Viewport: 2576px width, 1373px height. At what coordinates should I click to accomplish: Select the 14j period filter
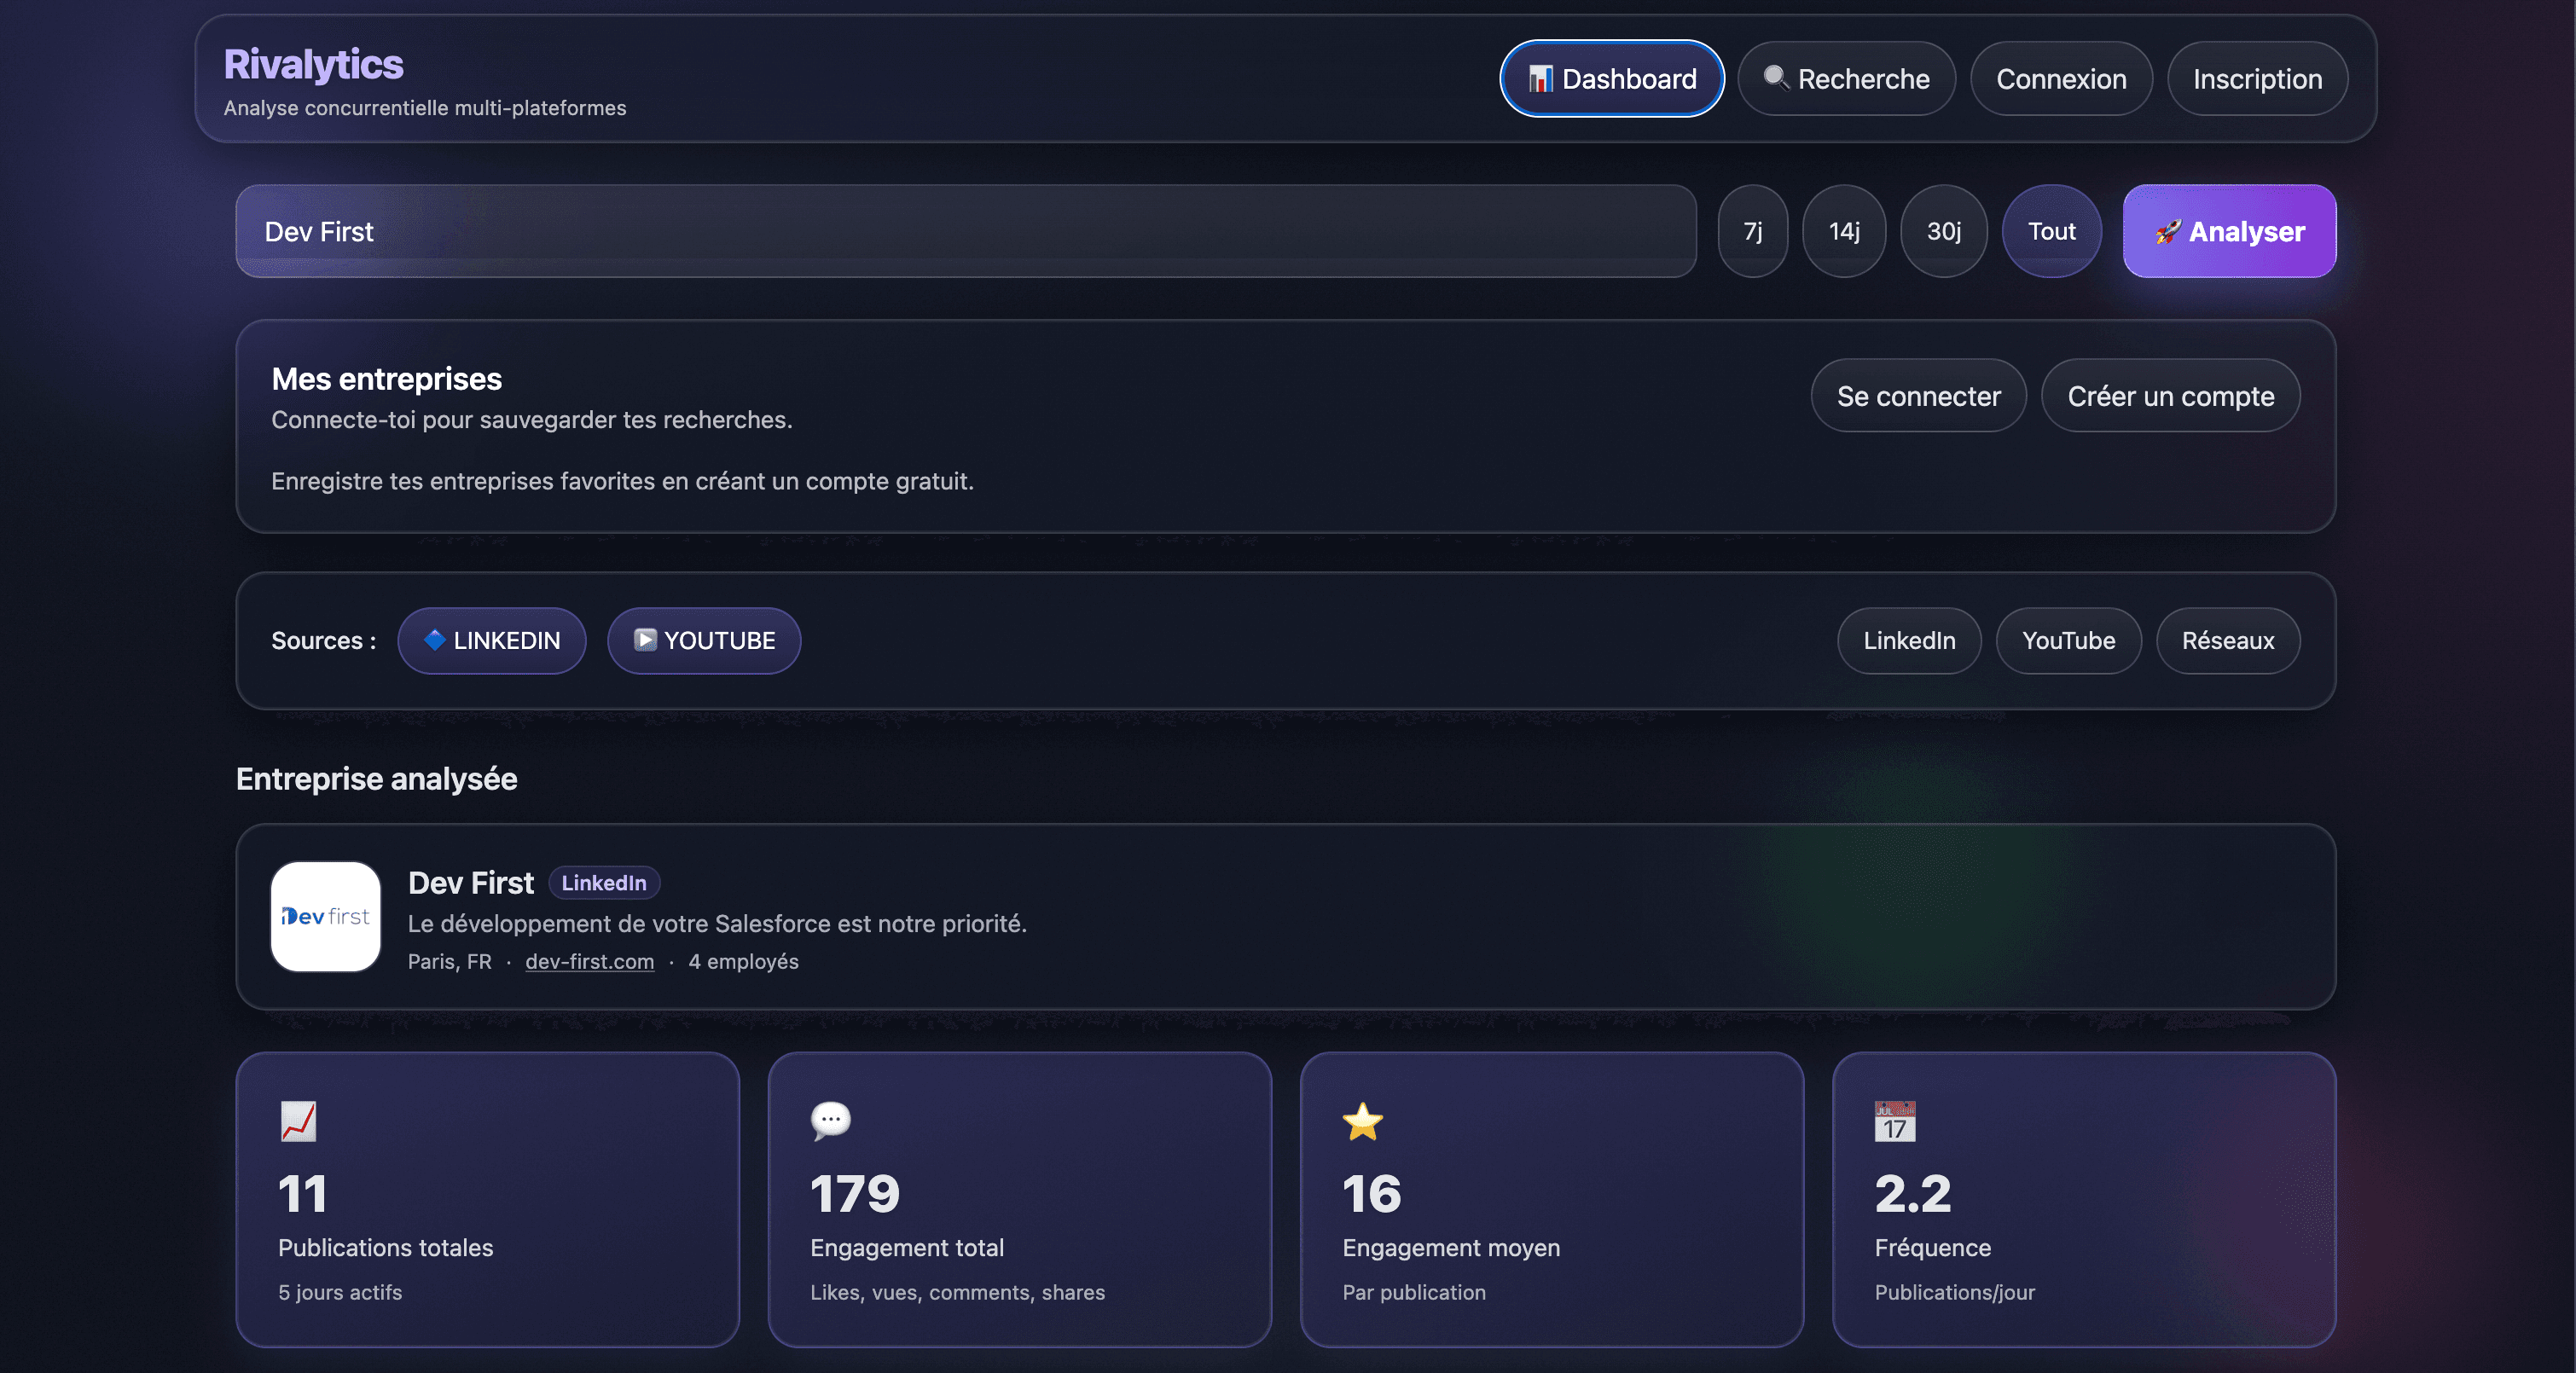click(1844, 231)
